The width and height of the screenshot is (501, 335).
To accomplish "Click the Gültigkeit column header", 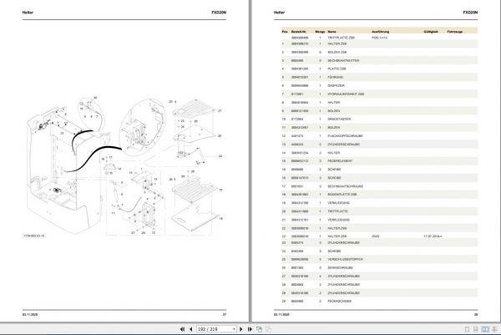I will coord(430,32).
